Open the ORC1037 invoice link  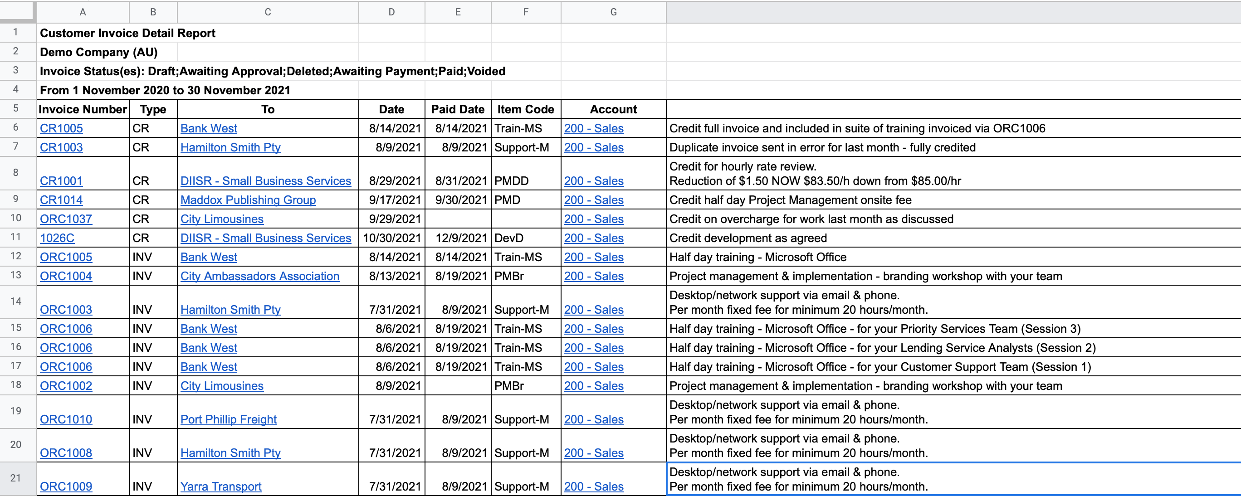pyautogui.click(x=66, y=219)
